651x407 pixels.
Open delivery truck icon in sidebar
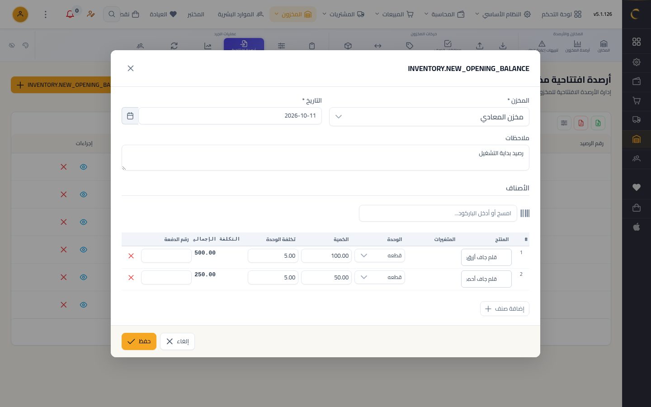tap(637, 120)
